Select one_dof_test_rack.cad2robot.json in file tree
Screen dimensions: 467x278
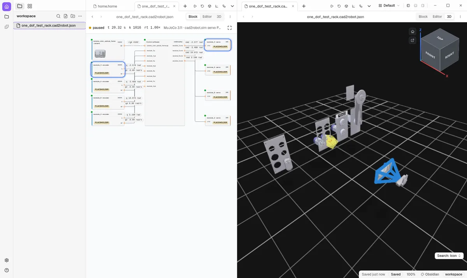49,25
